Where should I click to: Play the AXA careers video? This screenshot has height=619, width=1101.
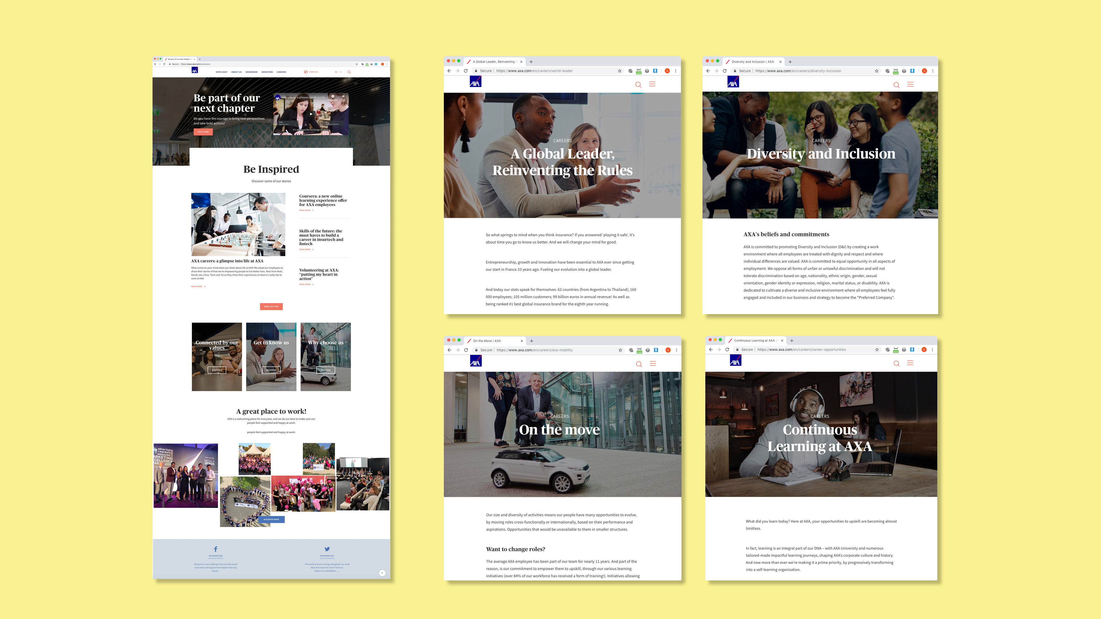coord(311,114)
